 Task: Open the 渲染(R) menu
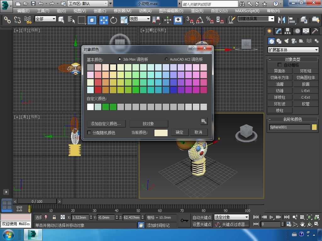197,11
